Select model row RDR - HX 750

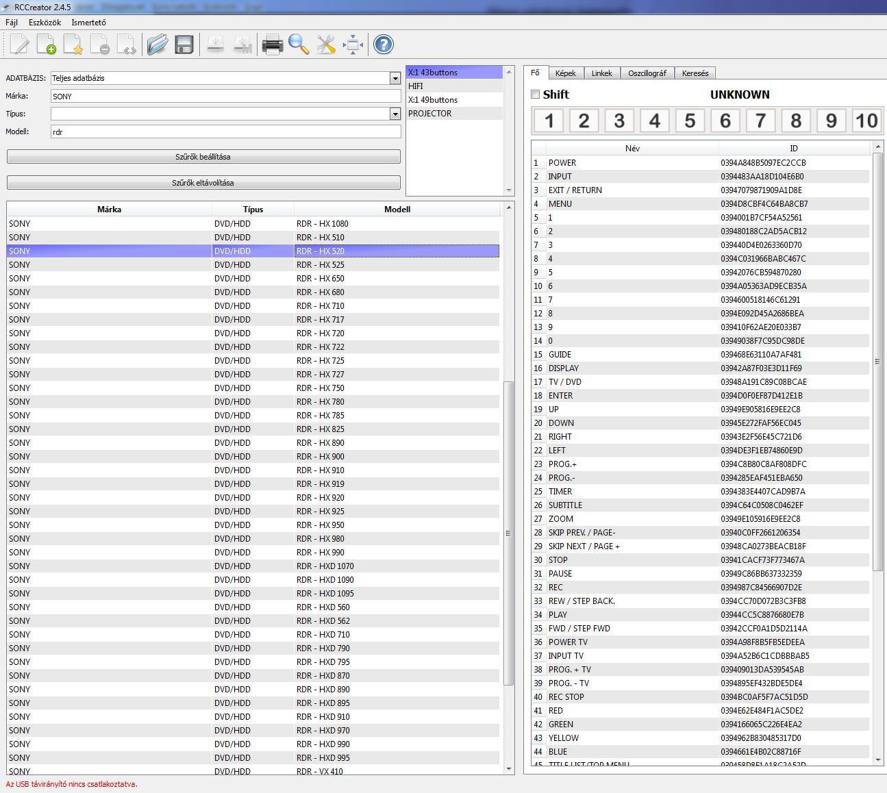tap(253, 388)
